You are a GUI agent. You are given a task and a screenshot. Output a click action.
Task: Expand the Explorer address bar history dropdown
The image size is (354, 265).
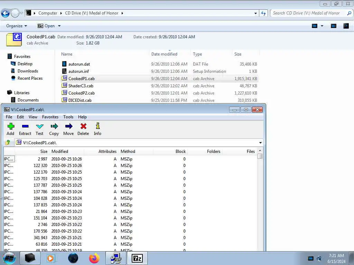click(255, 13)
